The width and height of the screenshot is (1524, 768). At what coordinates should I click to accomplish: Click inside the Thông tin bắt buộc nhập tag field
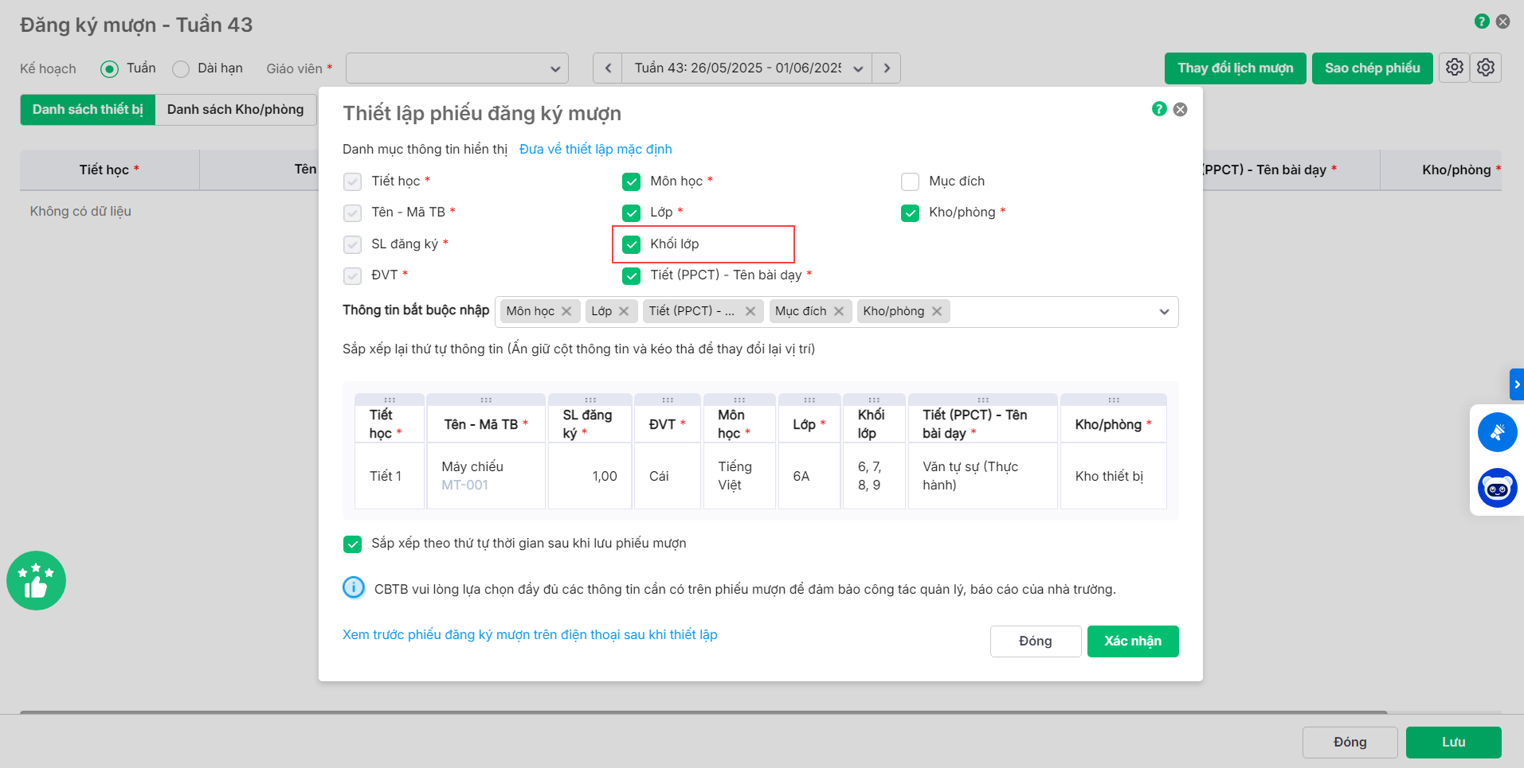tap(836, 312)
